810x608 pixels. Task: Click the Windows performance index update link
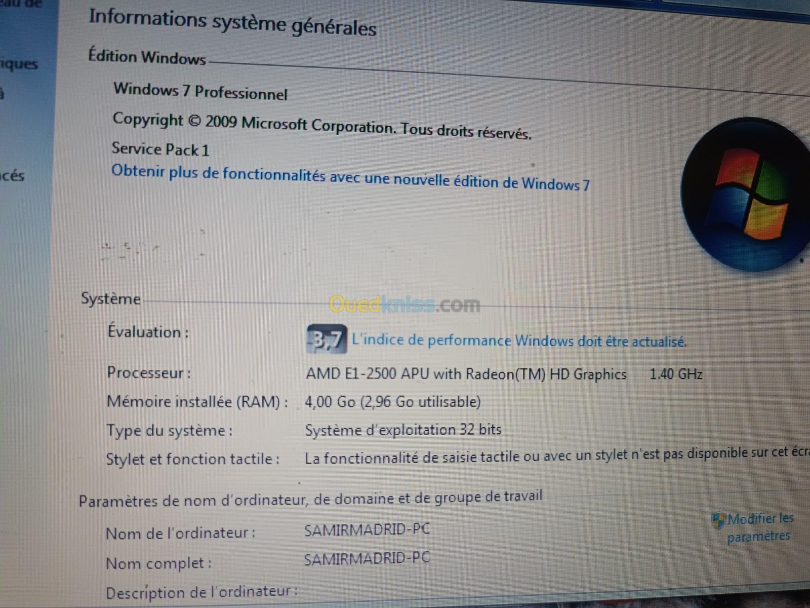click(519, 340)
